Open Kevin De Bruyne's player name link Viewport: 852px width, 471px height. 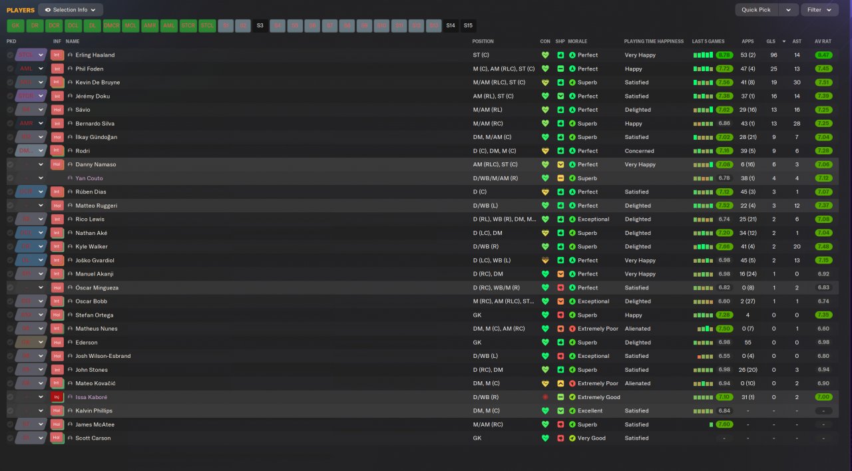click(97, 82)
